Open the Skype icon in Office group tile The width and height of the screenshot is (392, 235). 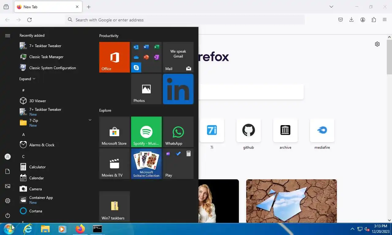point(136,68)
